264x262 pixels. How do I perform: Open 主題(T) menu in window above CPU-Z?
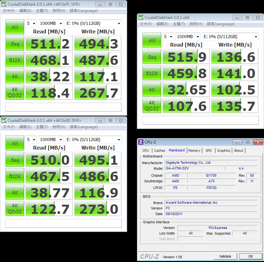179,24
